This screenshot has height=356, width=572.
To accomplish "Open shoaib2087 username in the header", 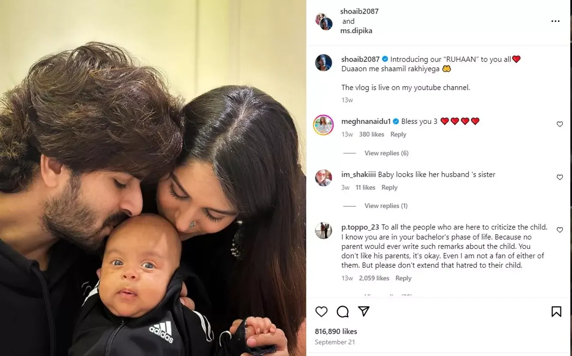I will [x=360, y=11].
